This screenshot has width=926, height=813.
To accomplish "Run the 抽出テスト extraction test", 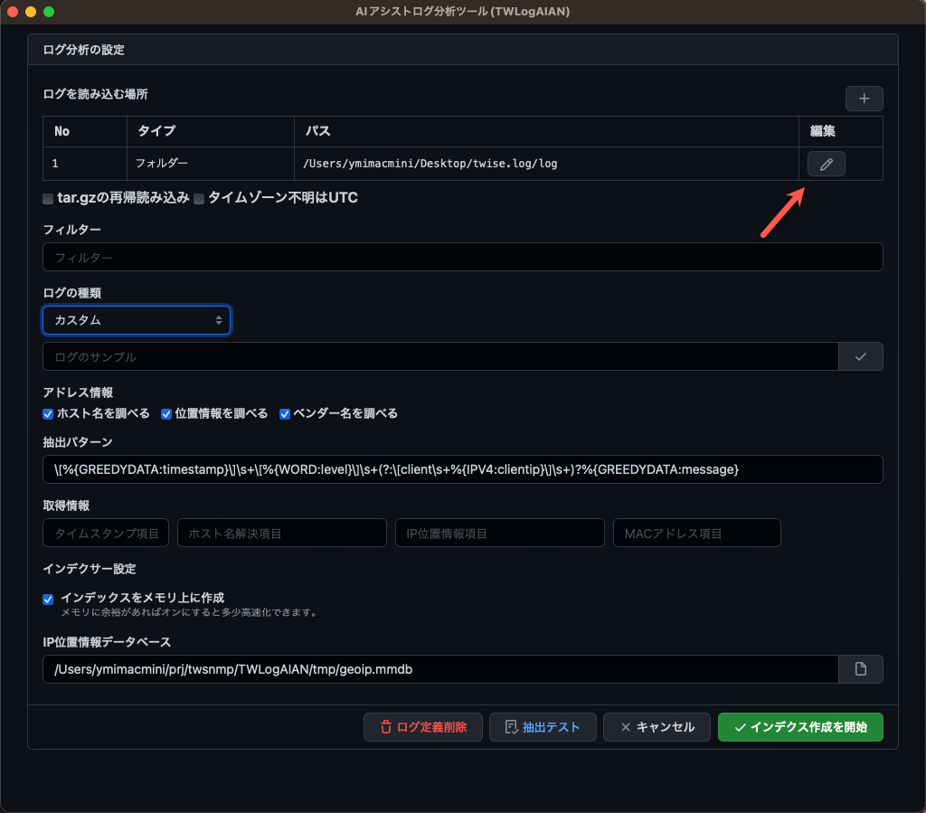I will (x=543, y=727).
